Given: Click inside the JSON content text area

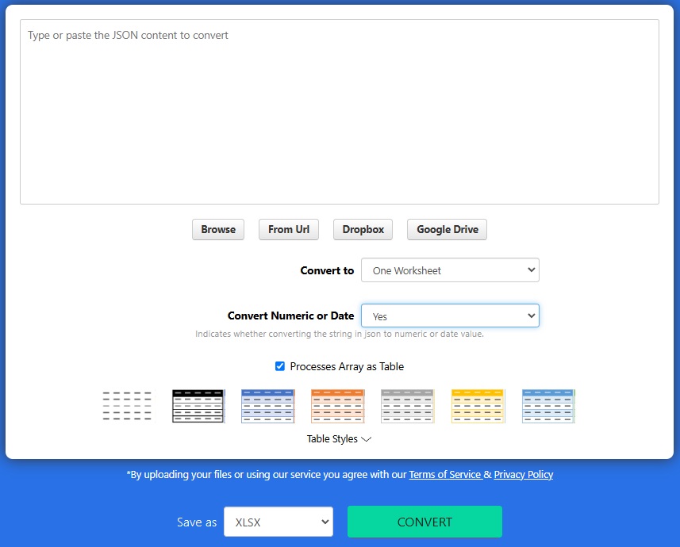Looking at the screenshot, I should click(x=340, y=111).
